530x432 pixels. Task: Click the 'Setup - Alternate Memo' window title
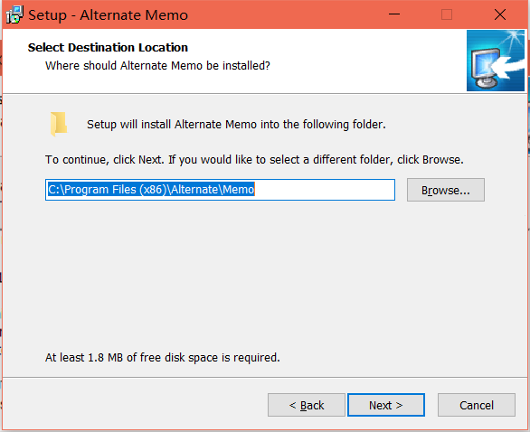coord(109,15)
